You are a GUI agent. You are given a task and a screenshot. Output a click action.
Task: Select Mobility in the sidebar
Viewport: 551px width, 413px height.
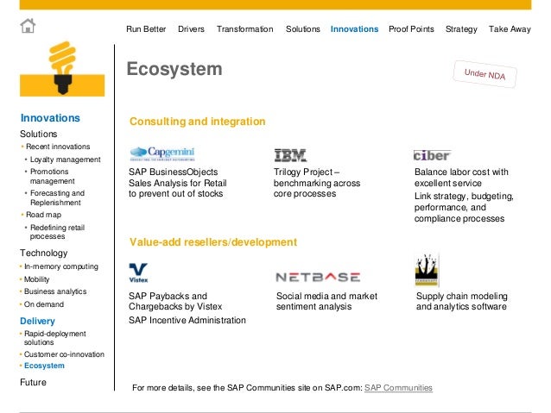[x=36, y=279]
